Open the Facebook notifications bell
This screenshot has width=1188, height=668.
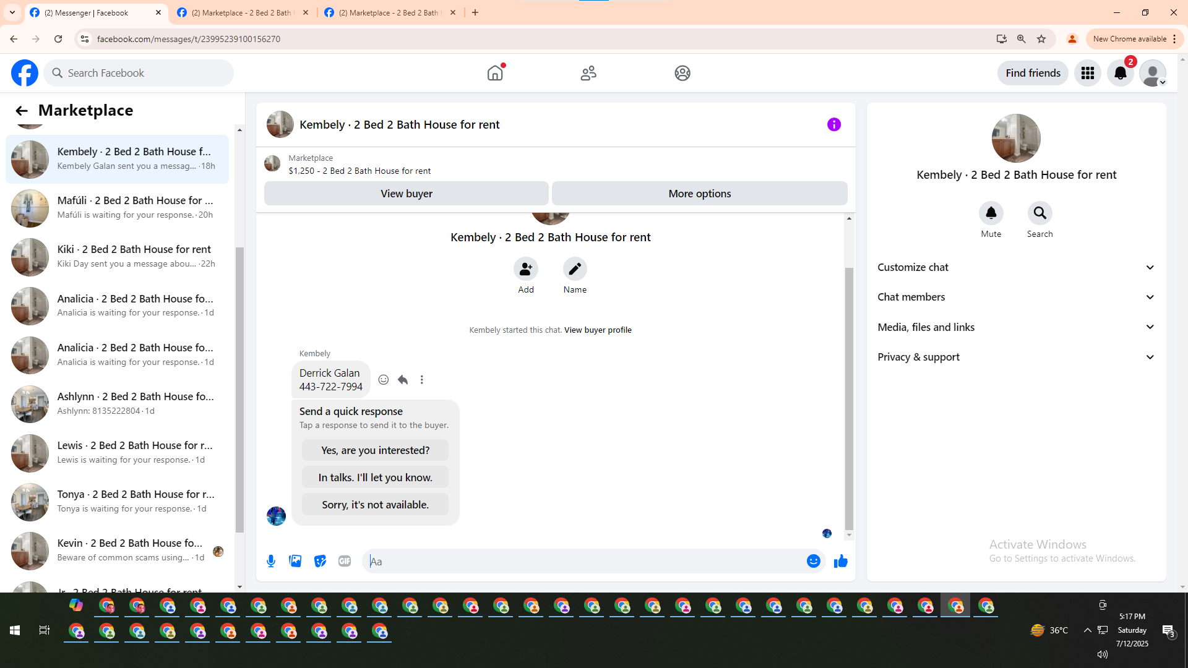click(1120, 73)
